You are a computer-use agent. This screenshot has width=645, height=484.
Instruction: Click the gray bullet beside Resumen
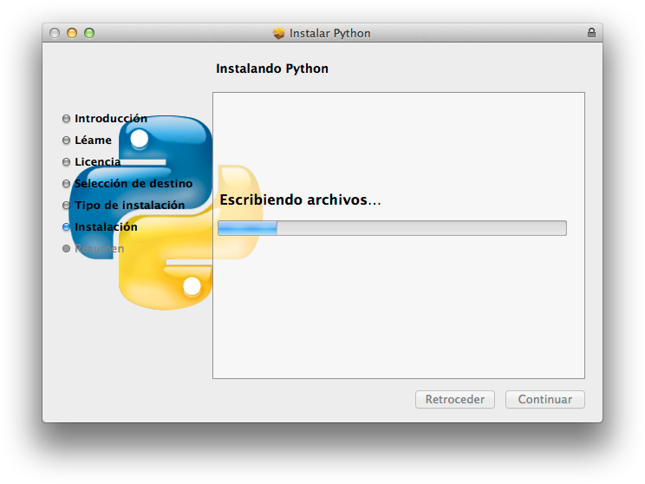click(x=66, y=249)
